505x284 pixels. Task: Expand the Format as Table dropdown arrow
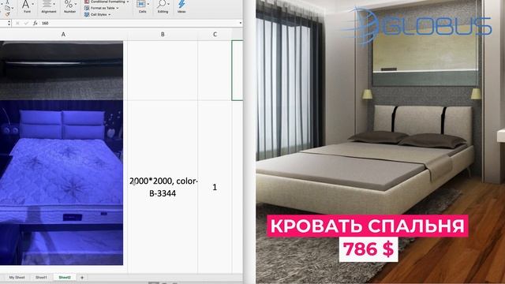click(x=118, y=8)
